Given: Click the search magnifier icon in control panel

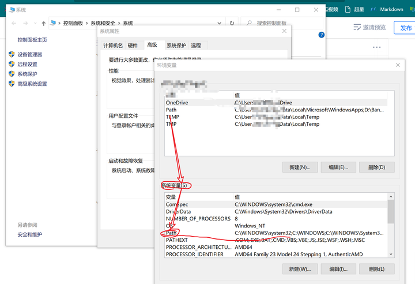Looking at the screenshot, I should (x=249, y=23).
